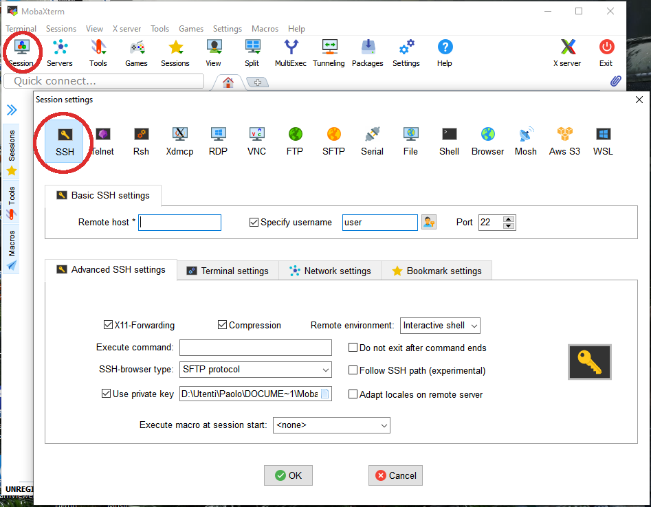Screen dimensions: 651x507
Task: Select the RDP session type
Action: (219, 142)
